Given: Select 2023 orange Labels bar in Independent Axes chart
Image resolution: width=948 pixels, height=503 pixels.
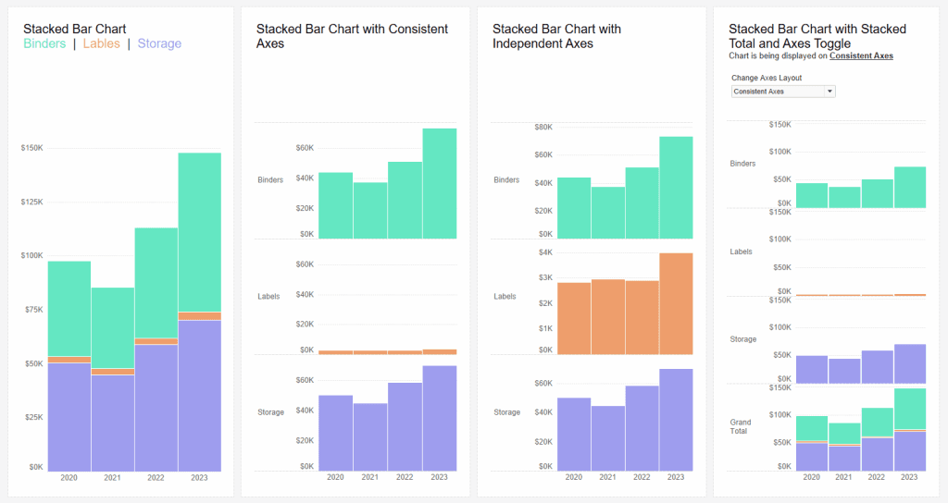Looking at the screenshot, I should click(676, 303).
